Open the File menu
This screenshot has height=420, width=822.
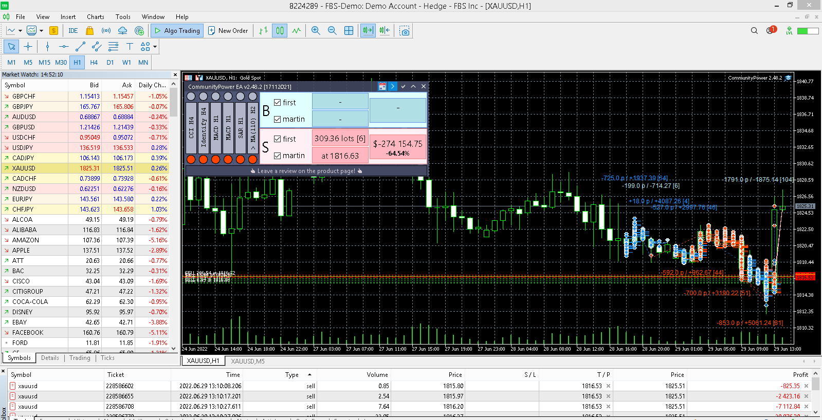21,16
